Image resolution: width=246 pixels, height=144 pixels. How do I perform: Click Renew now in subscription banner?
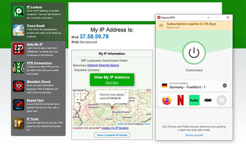(x=173, y=28)
